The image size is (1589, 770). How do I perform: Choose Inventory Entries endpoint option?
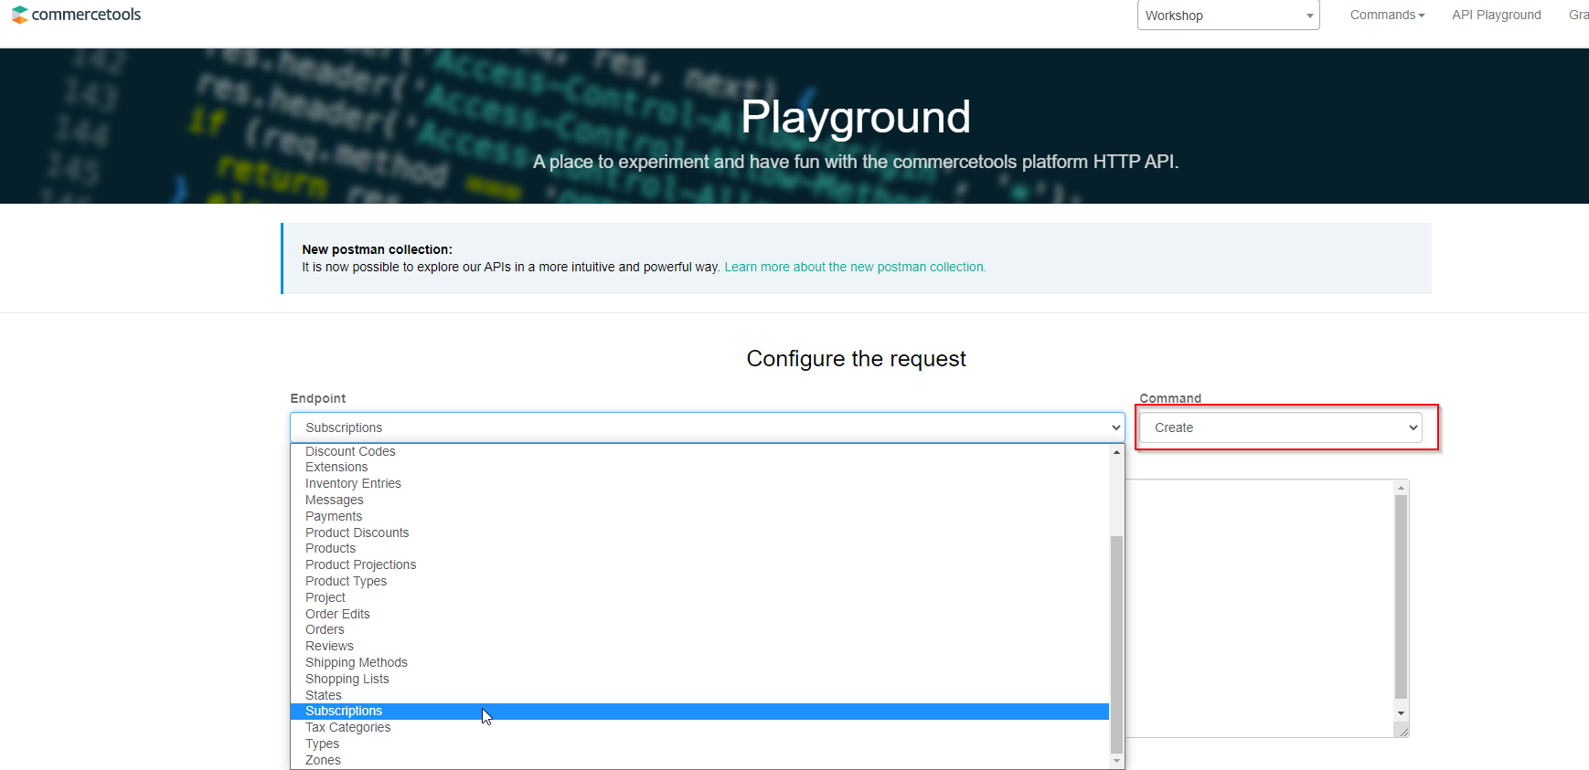pos(353,483)
